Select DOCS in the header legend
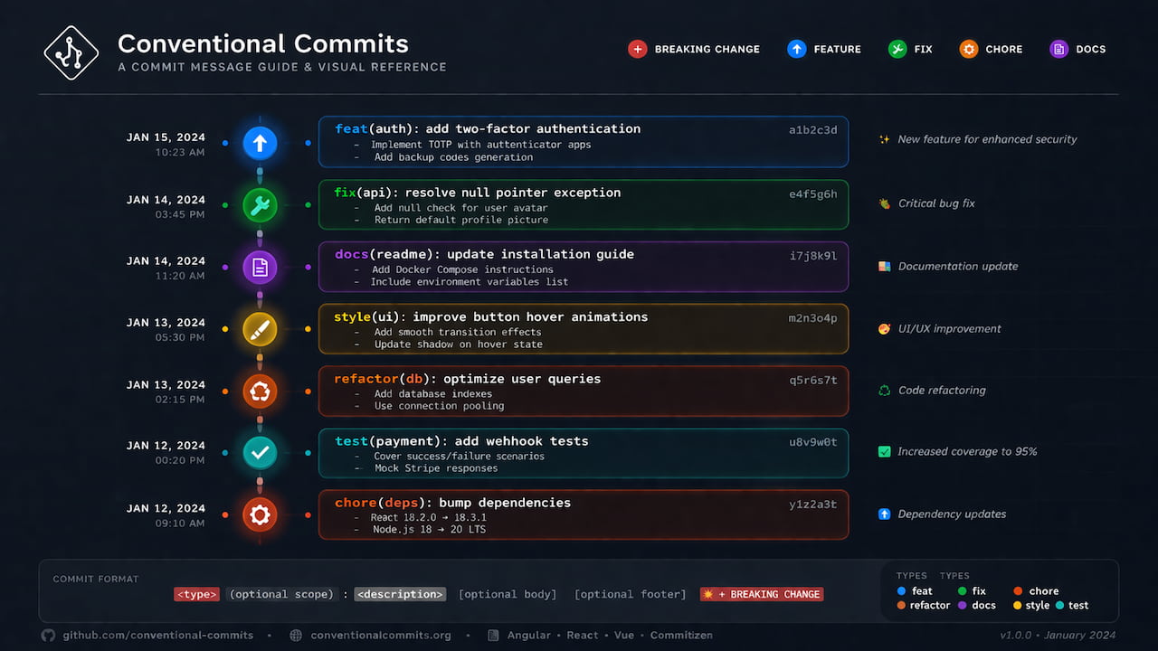The height and width of the screenshot is (651, 1158). [1077, 49]
